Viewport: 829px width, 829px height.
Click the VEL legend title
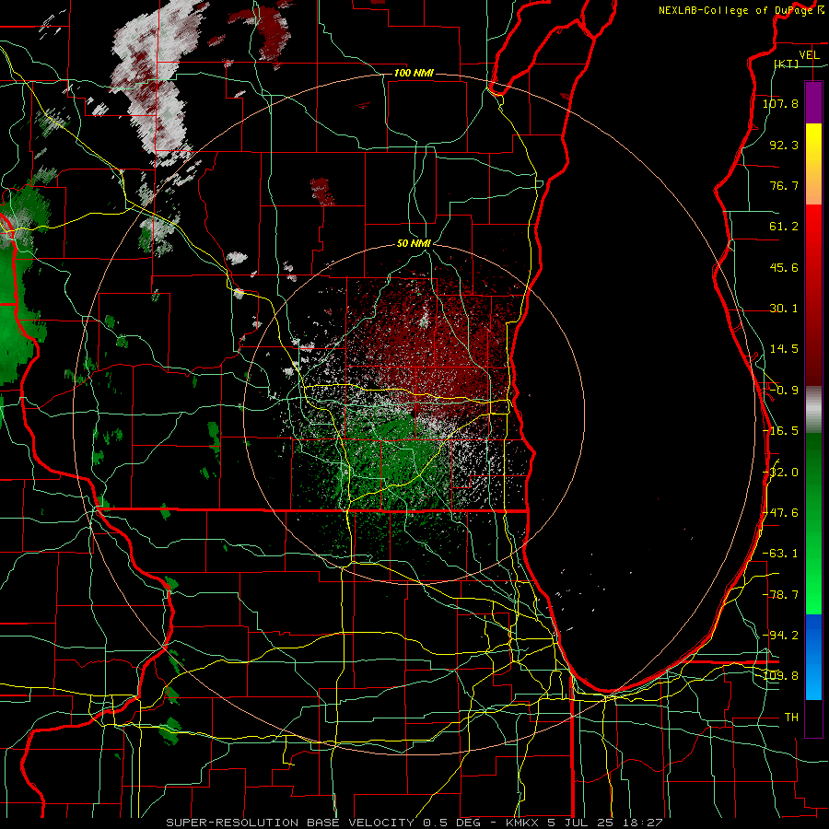809,55
